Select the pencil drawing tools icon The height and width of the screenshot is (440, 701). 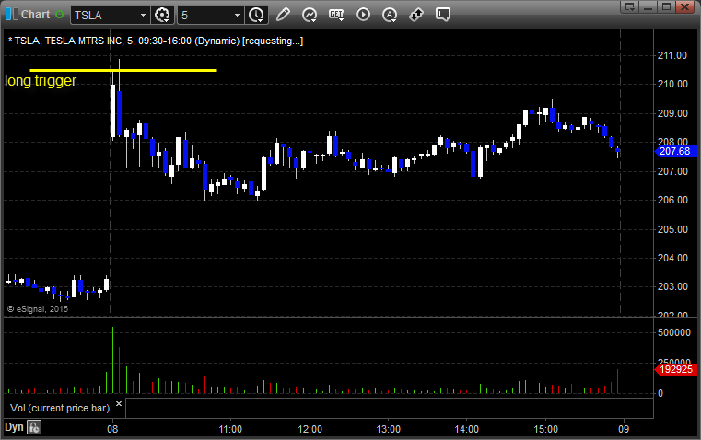pos(283,15)
